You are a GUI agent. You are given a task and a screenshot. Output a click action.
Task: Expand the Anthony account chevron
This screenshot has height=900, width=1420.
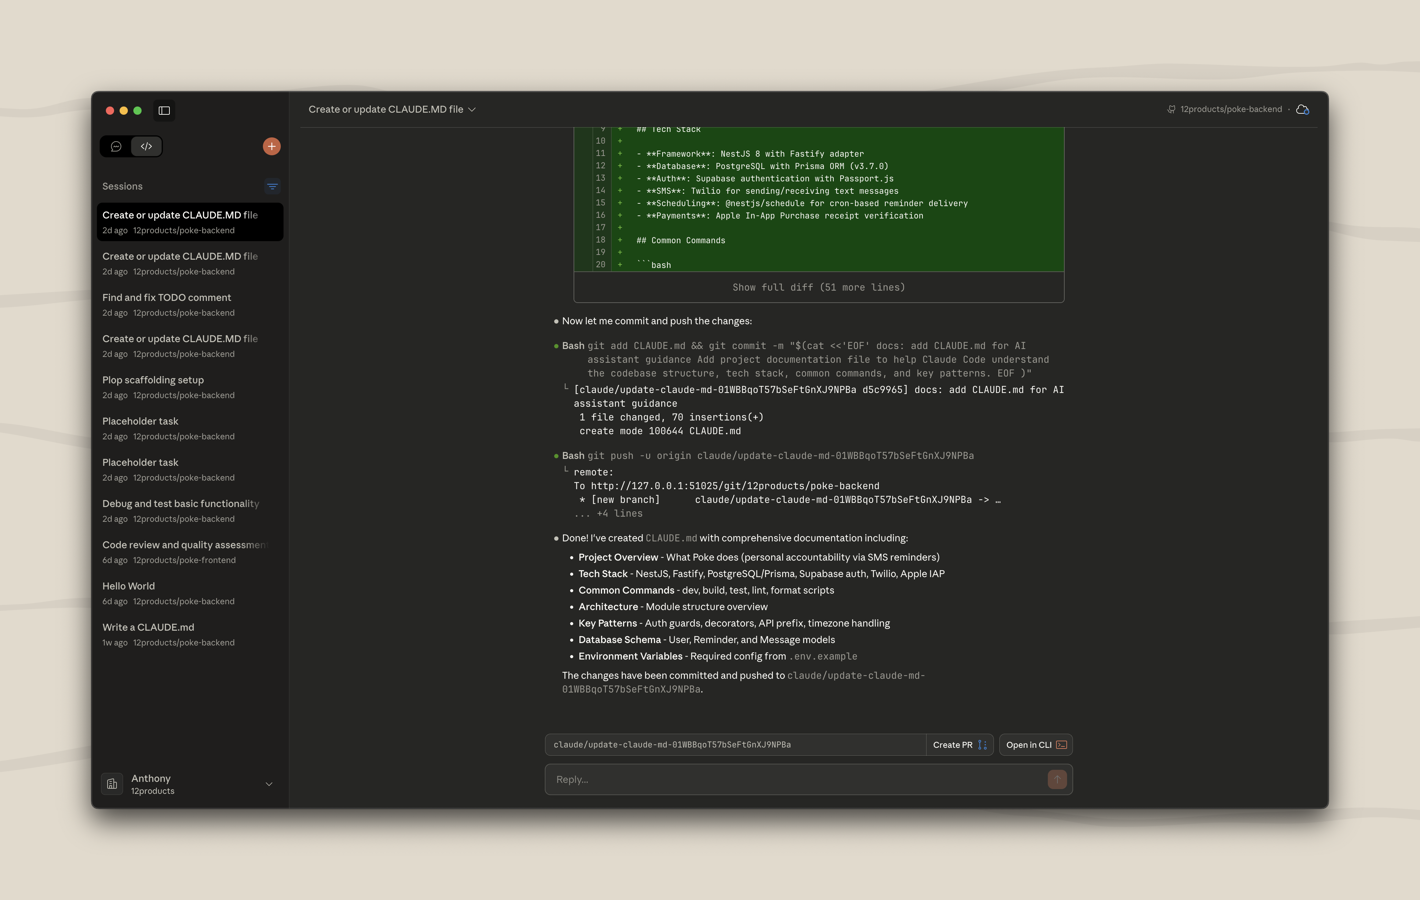269,784
